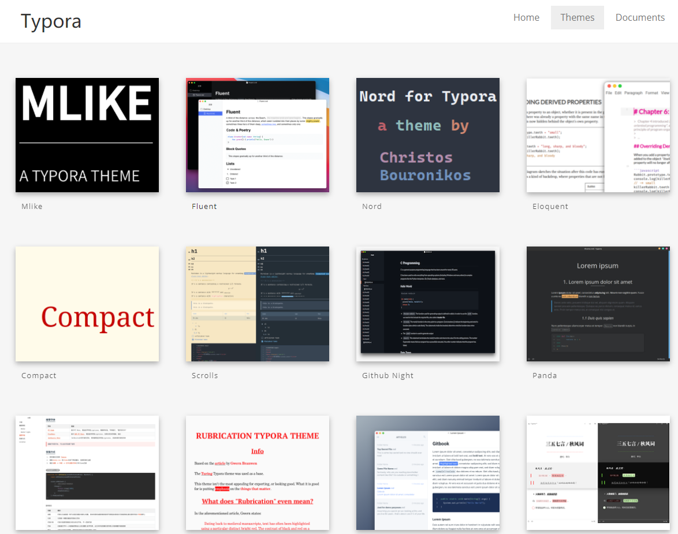The width and height of the screenshot is (678, 534).
Task: Click the Github Night theme name
Action: coord(388,375)
